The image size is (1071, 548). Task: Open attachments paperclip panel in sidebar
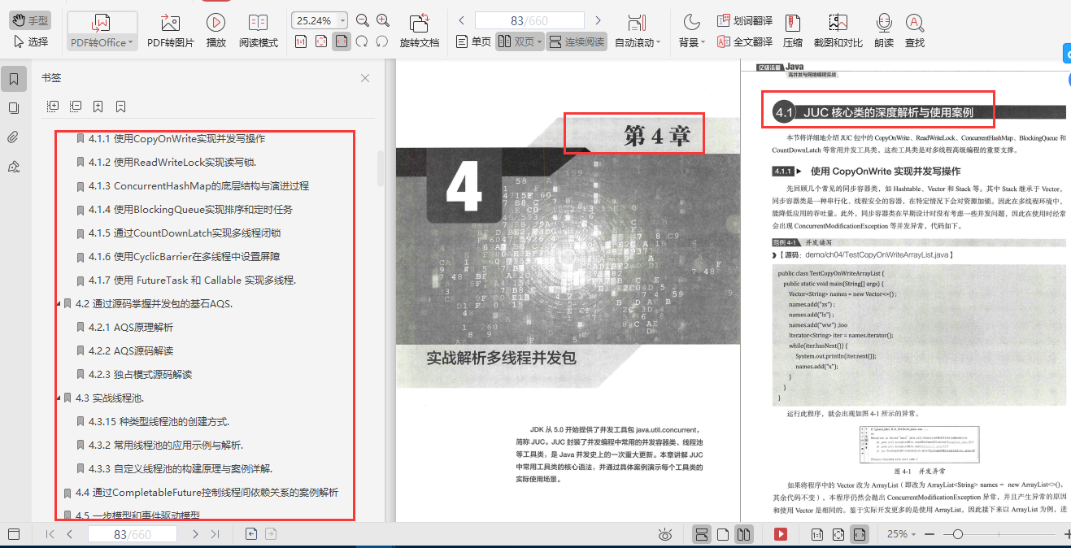pyautogui.click(x=13, y=137)
